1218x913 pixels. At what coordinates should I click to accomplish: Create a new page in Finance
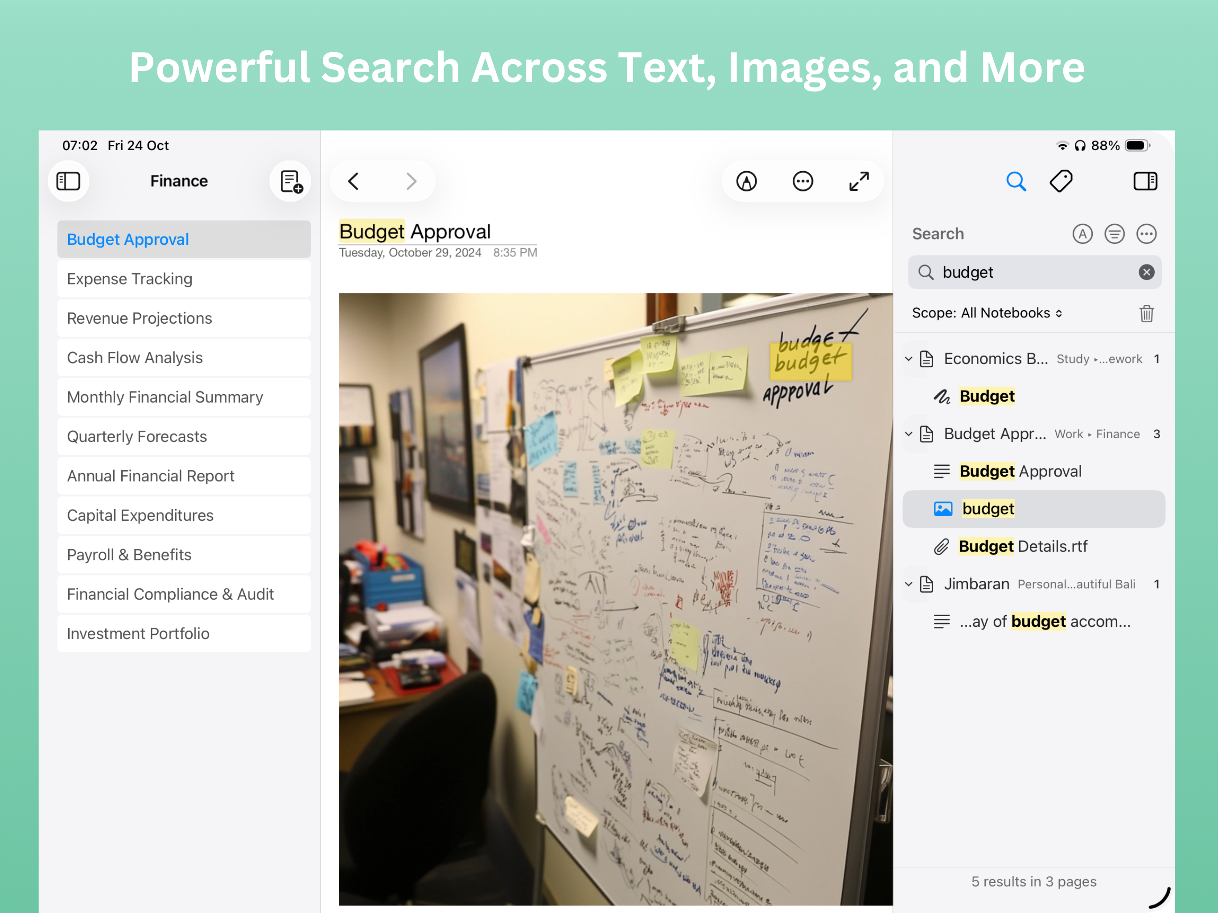291,181
